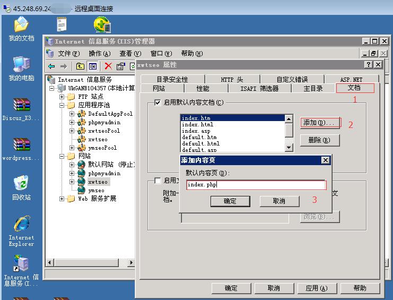Switch to the 目录安全性 tab
This screenshot has height=300, width=393.
pyautogui.click(x=172, y=79)
